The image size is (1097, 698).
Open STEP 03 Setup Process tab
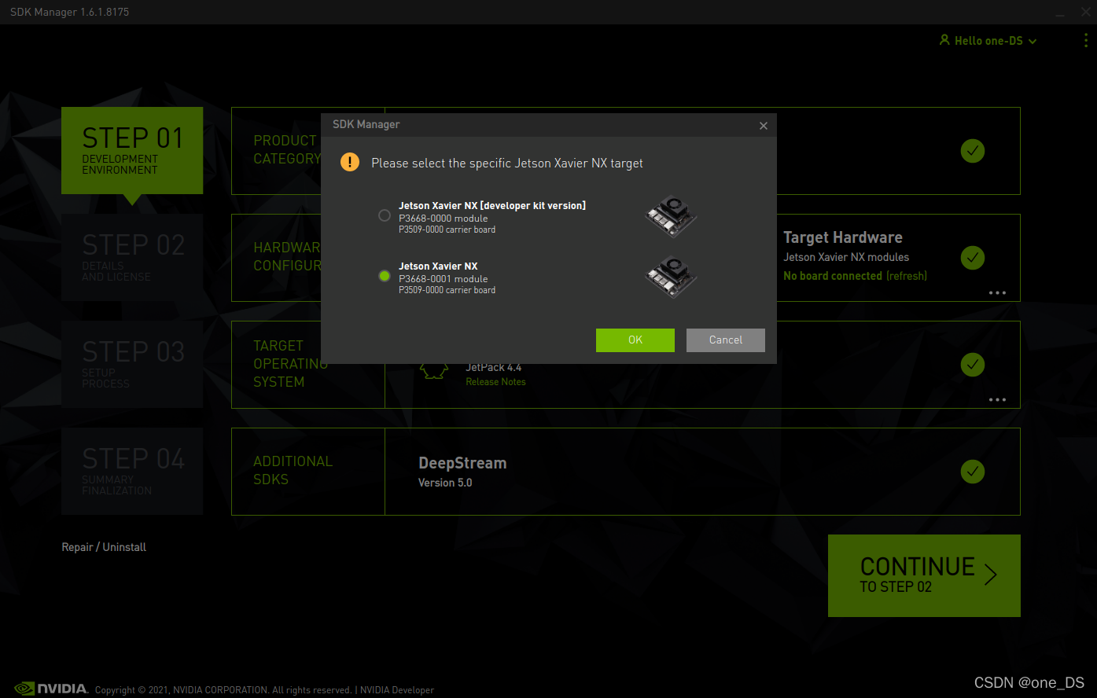click(x=132, y=364)
